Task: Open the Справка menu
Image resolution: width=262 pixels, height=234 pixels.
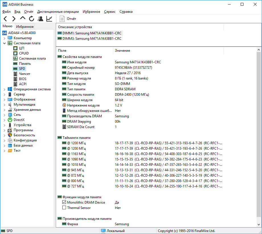Action: pyautogui.click(x=126, y=12)
